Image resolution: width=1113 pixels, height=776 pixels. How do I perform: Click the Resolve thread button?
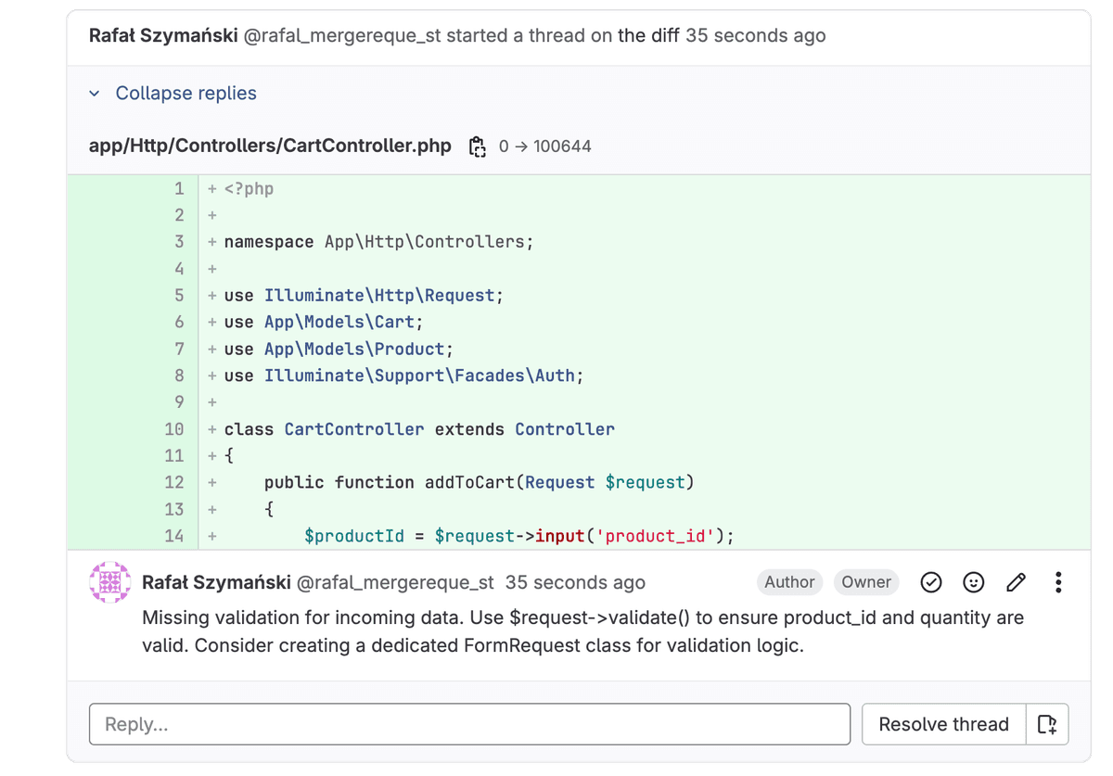pyautogui.click(x=943, y=724)
